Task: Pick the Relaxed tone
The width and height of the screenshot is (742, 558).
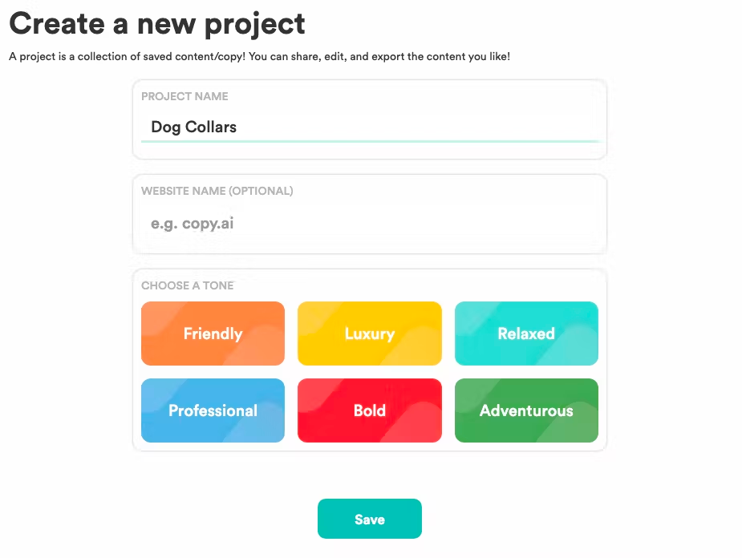Action: coord(526,334)
